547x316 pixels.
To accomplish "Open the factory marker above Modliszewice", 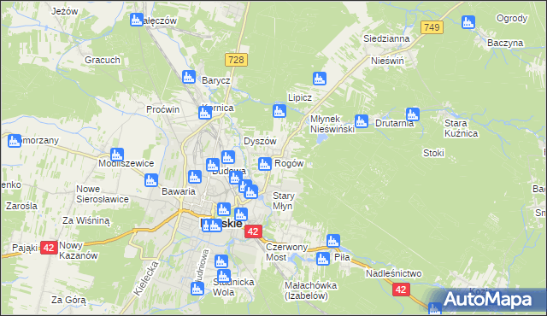I will (117, 155).
